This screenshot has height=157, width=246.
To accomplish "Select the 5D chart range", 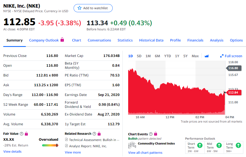I will 139,56.
